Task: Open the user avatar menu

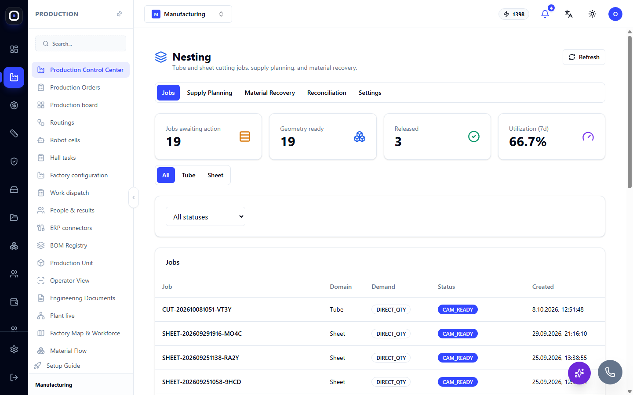Action: tap(615, 14)
